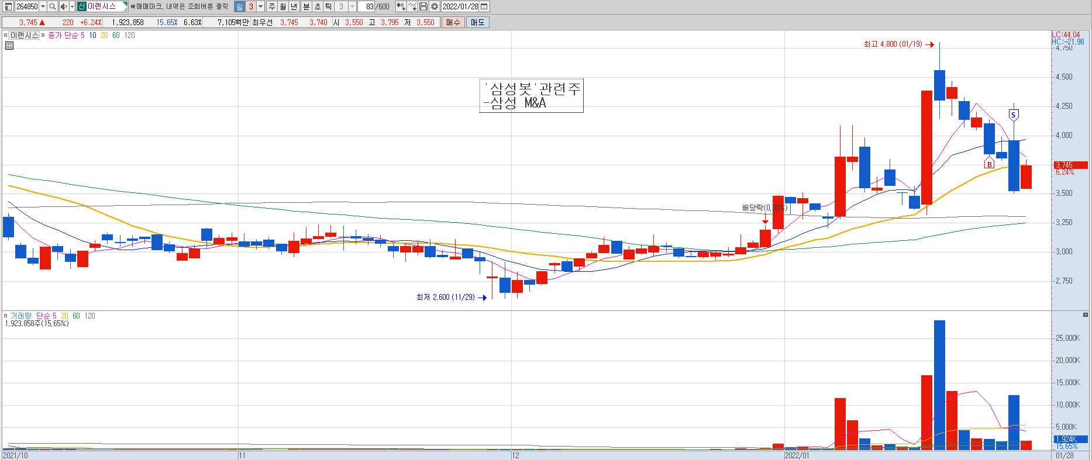Click the 거래량 volume indicator label

point(21,316)
